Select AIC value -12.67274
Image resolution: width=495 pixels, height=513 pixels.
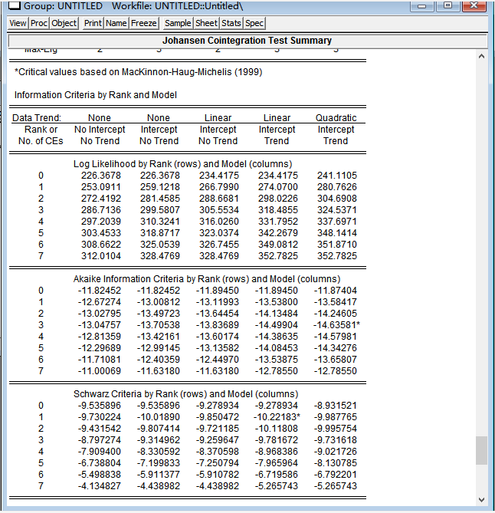point(100,302)
